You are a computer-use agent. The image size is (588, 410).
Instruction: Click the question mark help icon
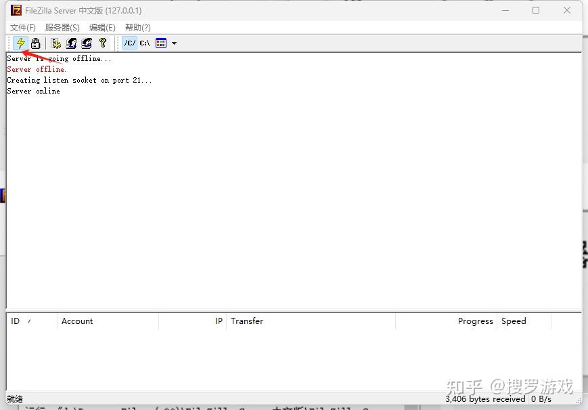click(x=103, y=43)
